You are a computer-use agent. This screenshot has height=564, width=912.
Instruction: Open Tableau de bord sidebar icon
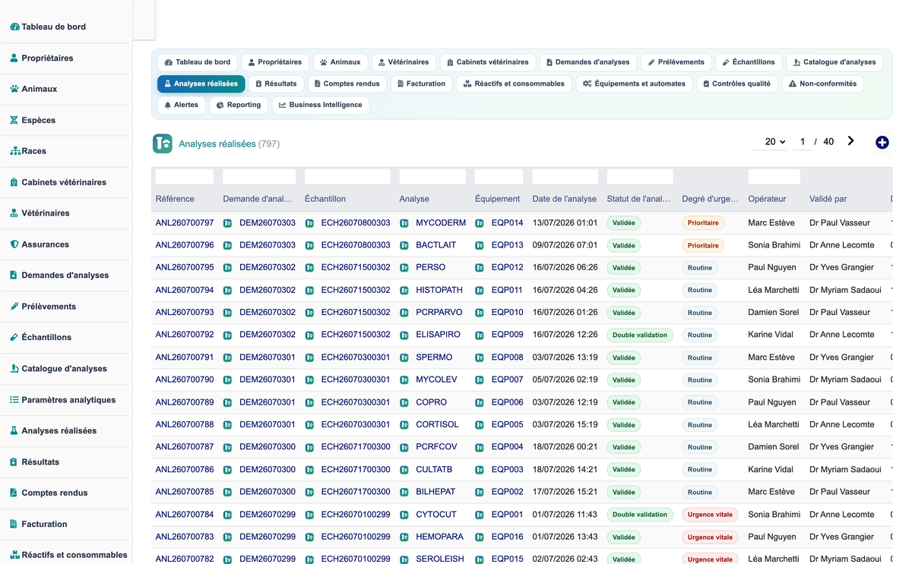pyautogui.click(x=14, y=27)
